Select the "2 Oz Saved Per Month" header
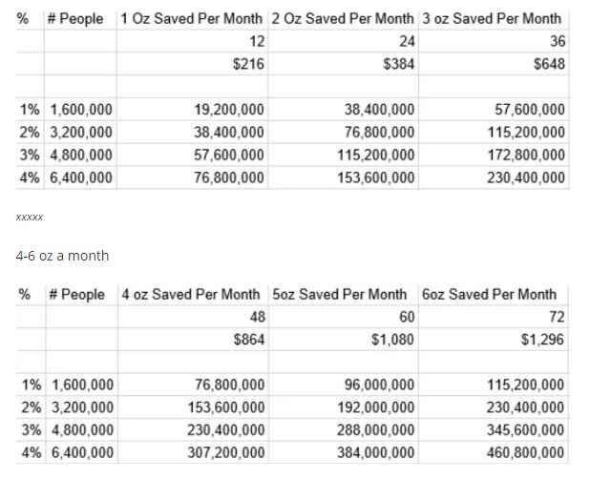 (343, 19)
